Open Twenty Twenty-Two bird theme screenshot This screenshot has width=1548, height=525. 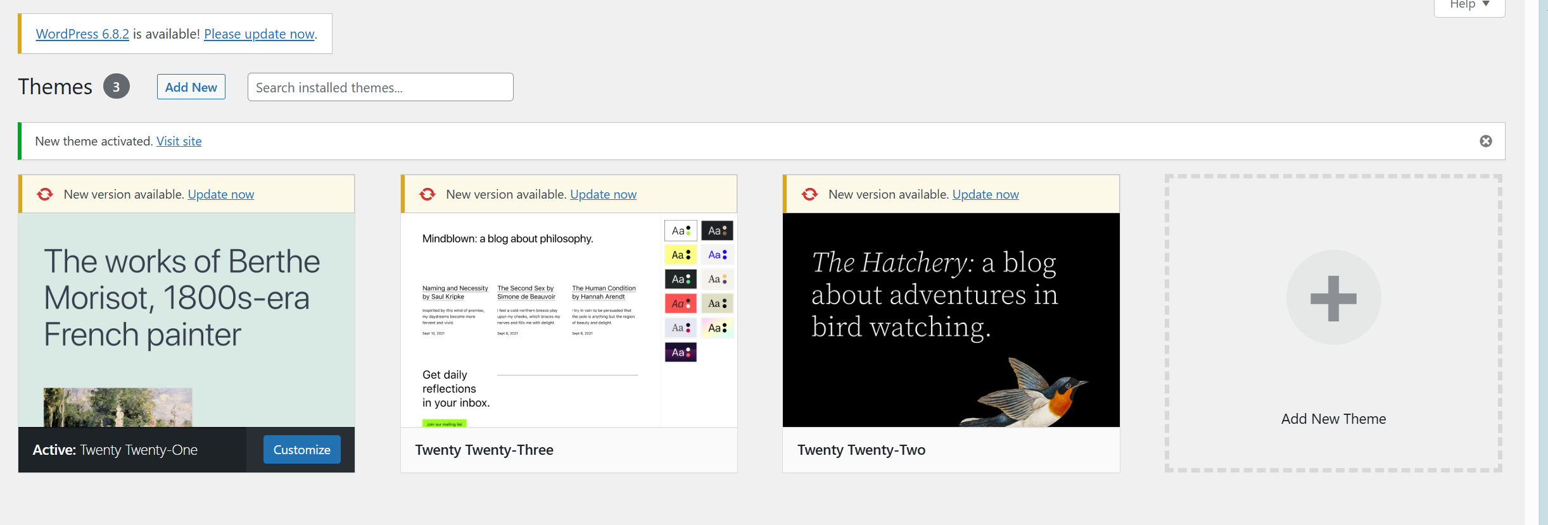pyautogui.click(x=951, y=319)
